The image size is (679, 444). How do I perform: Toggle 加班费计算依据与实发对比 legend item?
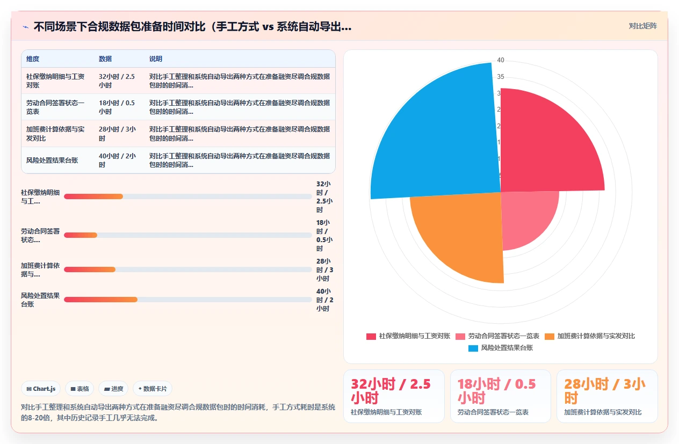point(590,336)
